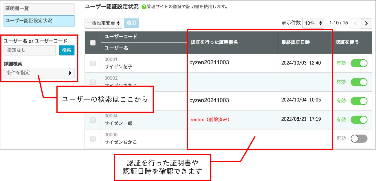The width and height of the screenshot is (376, 181).
Task: Click the green help question mark icon
Action: pyautogui.click(x=144, y=7)
